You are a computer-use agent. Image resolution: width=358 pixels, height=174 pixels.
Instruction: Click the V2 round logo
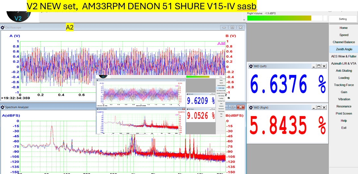pyautogui.click(x=18, y=17)
